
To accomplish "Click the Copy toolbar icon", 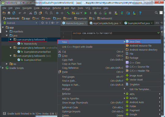I will pyautogui.click(x=35, y=13).
